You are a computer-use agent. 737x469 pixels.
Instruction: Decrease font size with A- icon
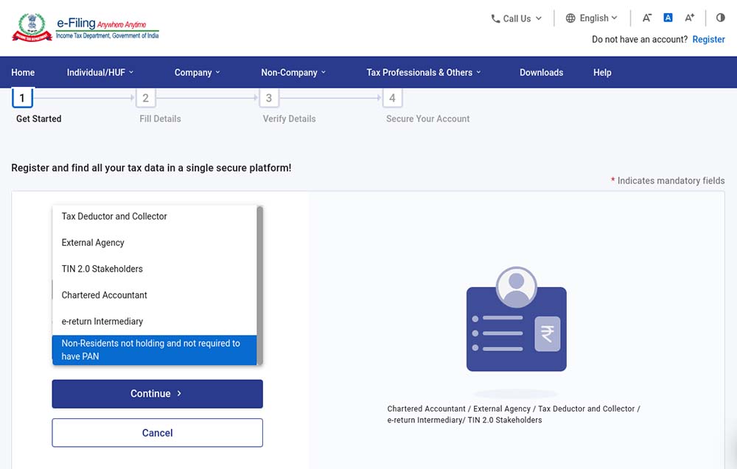click(x=647, y=18)
